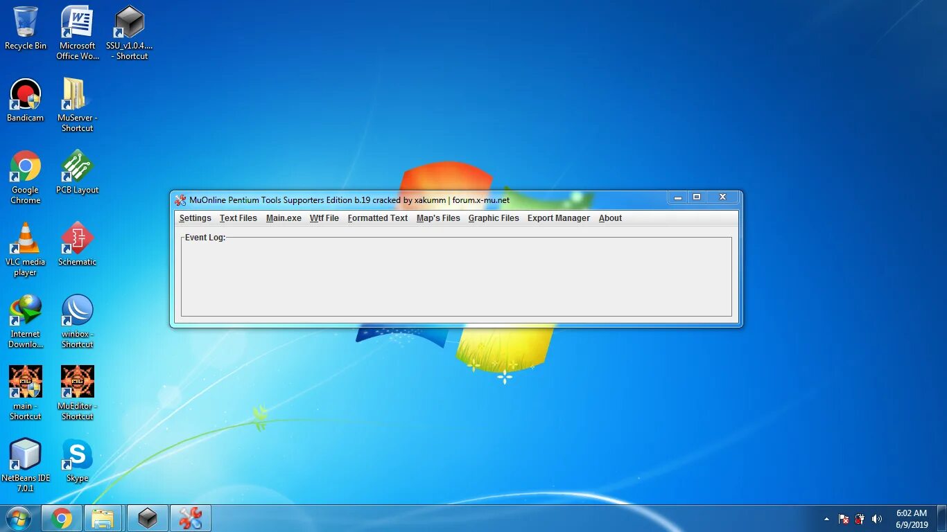The width and height of the screenshot is (947, 532).
Task: Select the Recycle Bin desktop icon
Action: click(x=26, y=28)
